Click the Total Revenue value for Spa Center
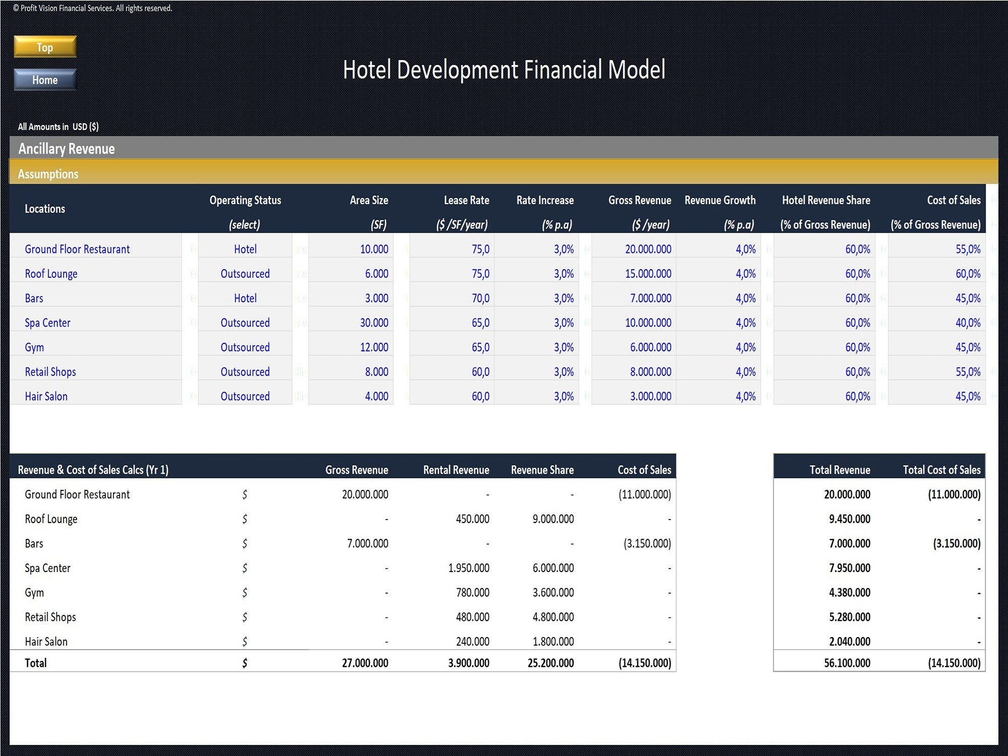 pyautogui.click(x=850, y=568)
